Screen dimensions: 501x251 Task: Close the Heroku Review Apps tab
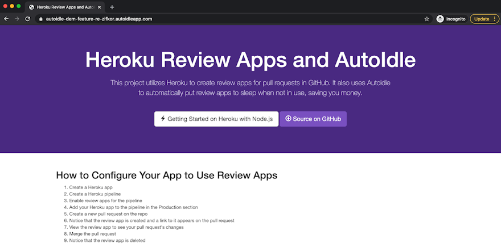click(100, 7)
